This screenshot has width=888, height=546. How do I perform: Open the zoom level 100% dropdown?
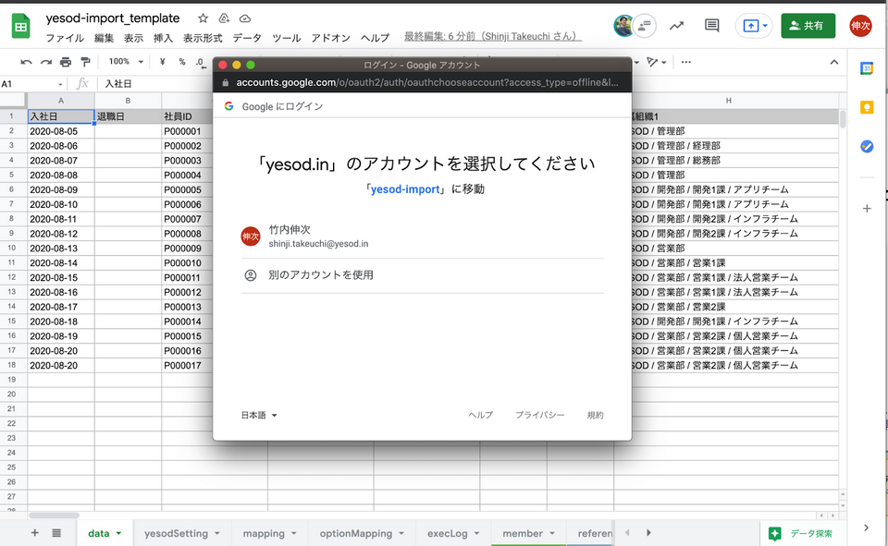point(127,62)
